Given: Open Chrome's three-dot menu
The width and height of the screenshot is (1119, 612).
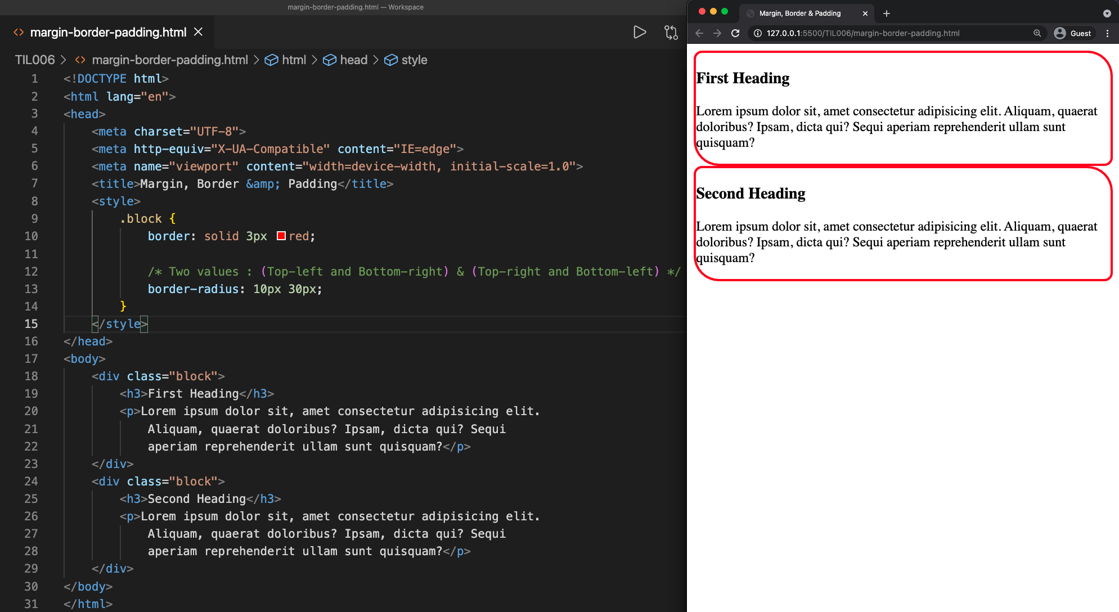Looking at the screenshot, I should pos(1107,33).
